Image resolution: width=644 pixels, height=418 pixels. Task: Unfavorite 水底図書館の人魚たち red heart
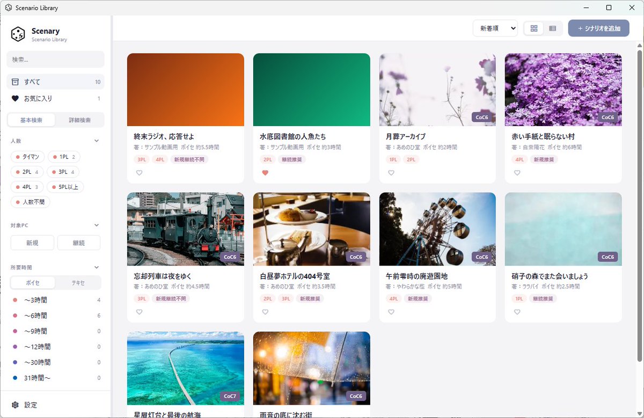265,173
